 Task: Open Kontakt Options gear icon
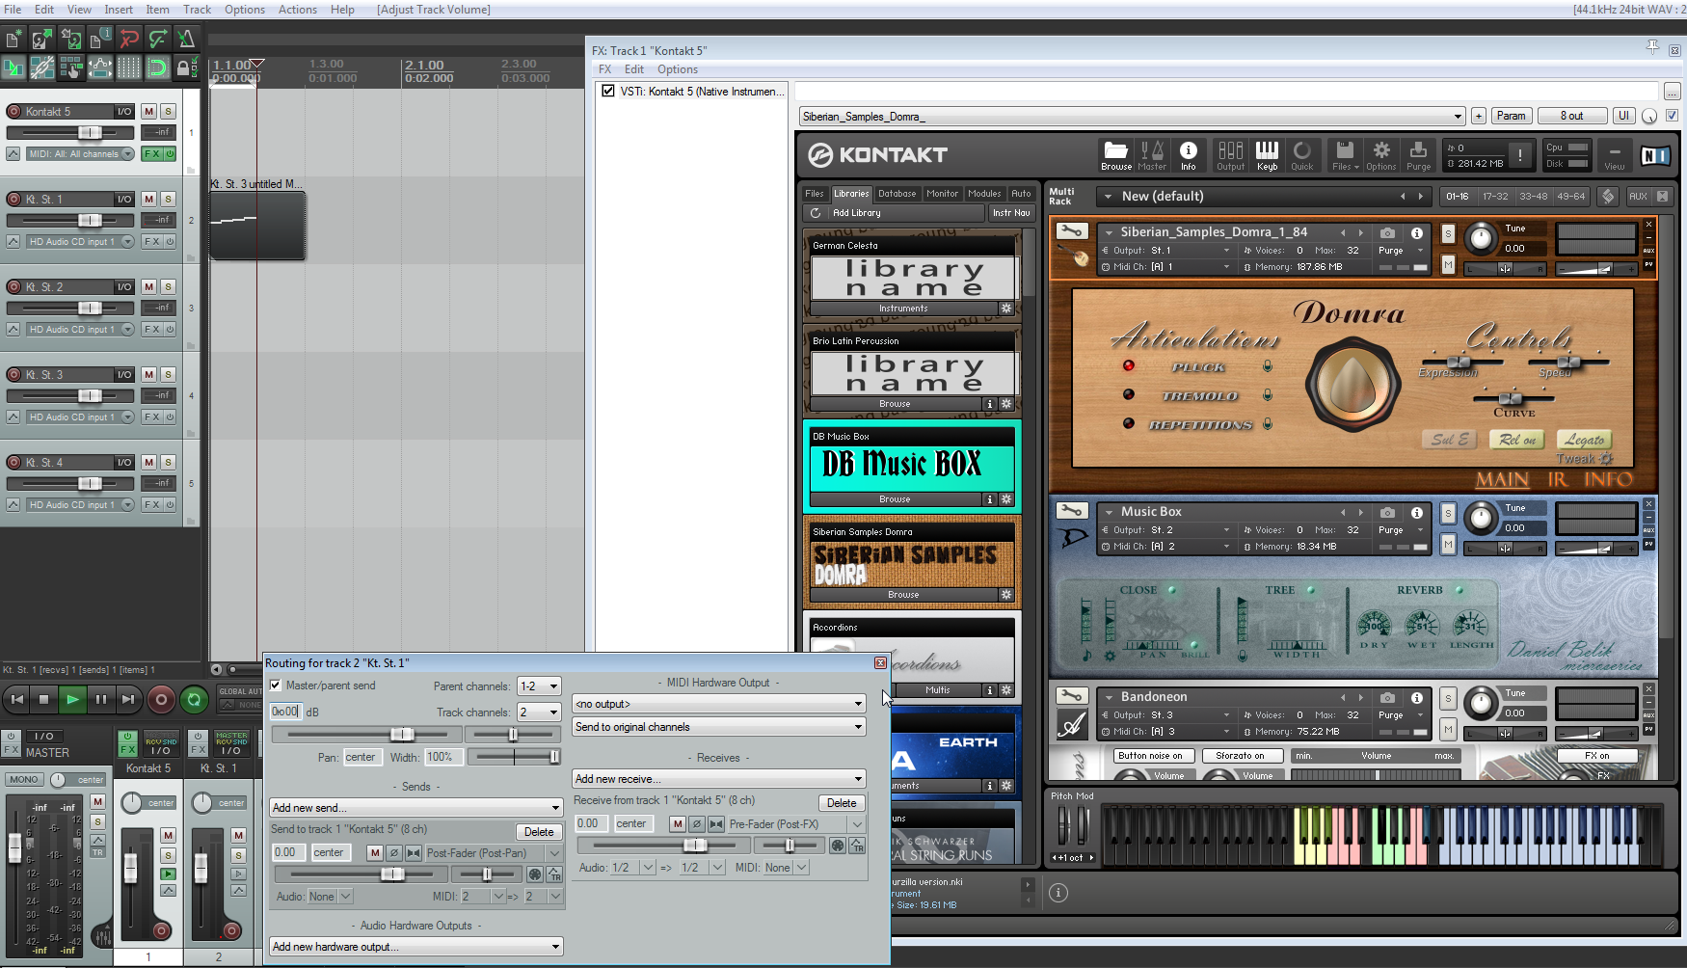[1381, 154]
